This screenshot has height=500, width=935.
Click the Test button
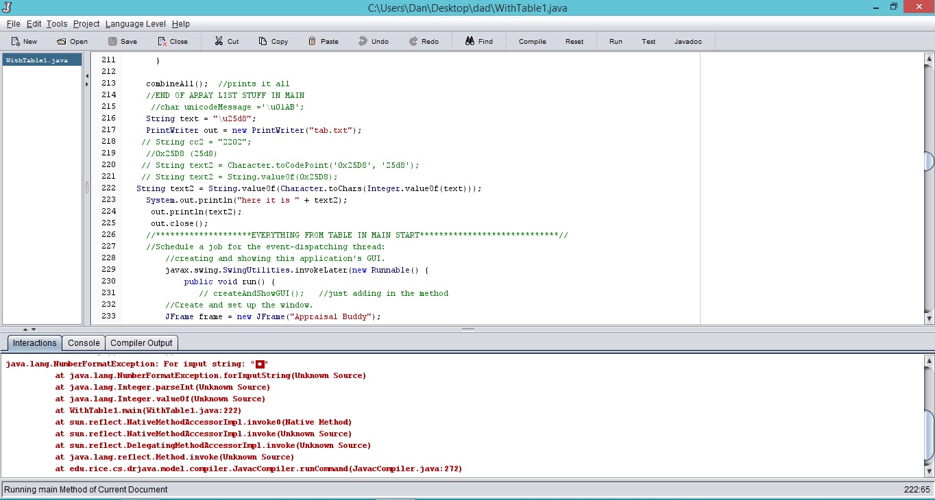click(648, 41)
